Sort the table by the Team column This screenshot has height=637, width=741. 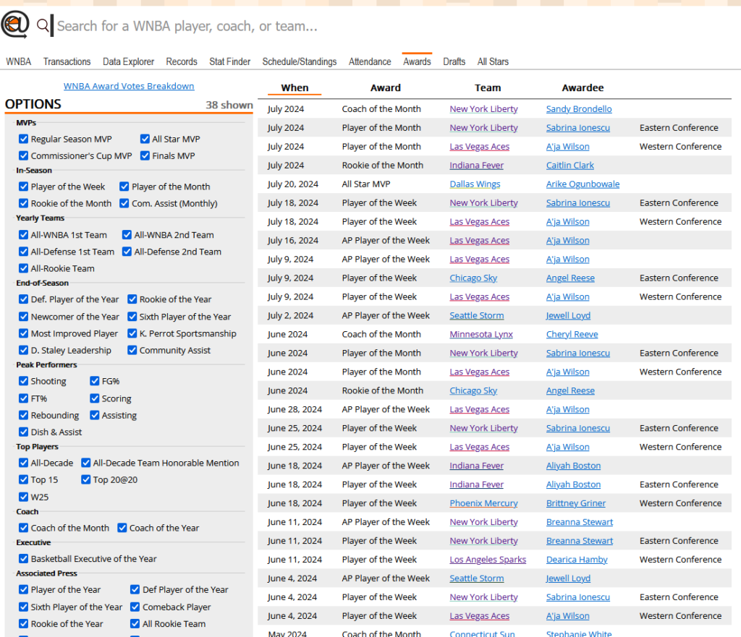(x=487, y=87)
